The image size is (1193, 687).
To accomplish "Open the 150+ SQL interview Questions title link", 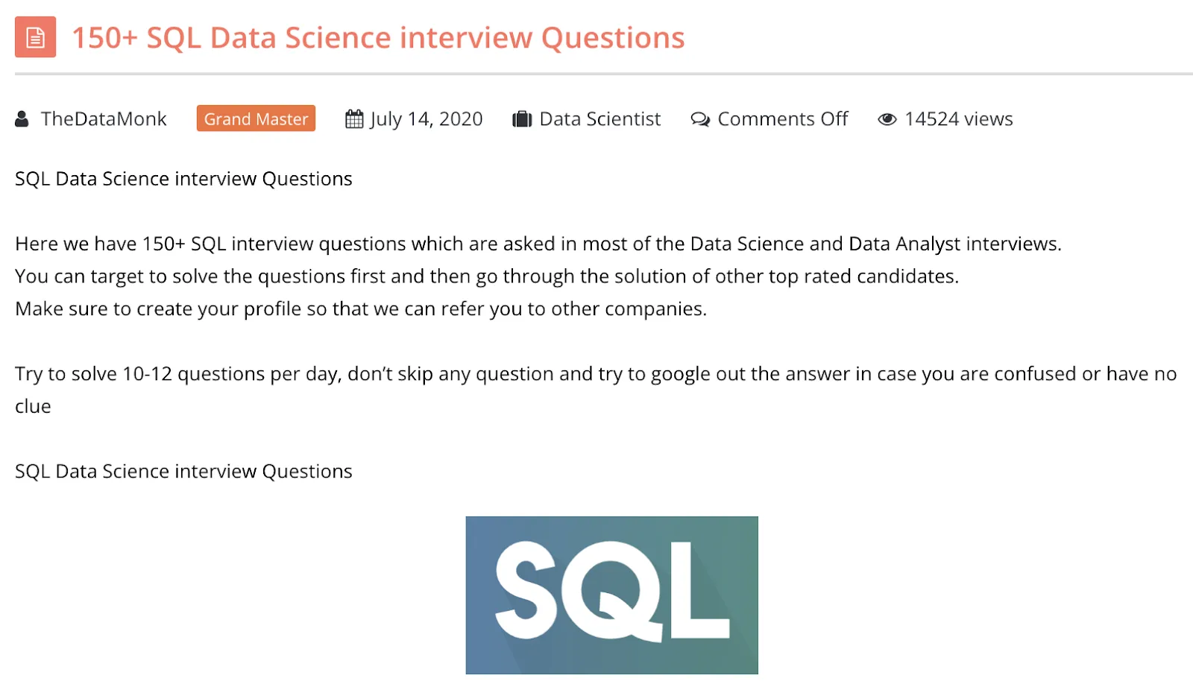I will coord(378,37).
